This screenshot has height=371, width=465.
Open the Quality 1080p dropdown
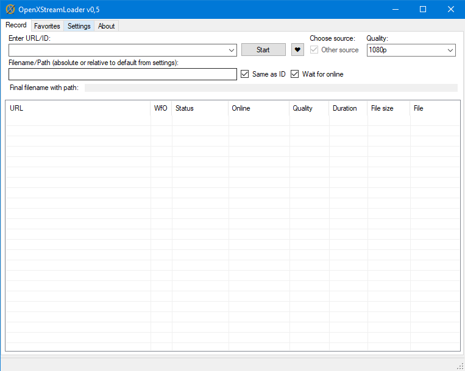coord(411,50)
